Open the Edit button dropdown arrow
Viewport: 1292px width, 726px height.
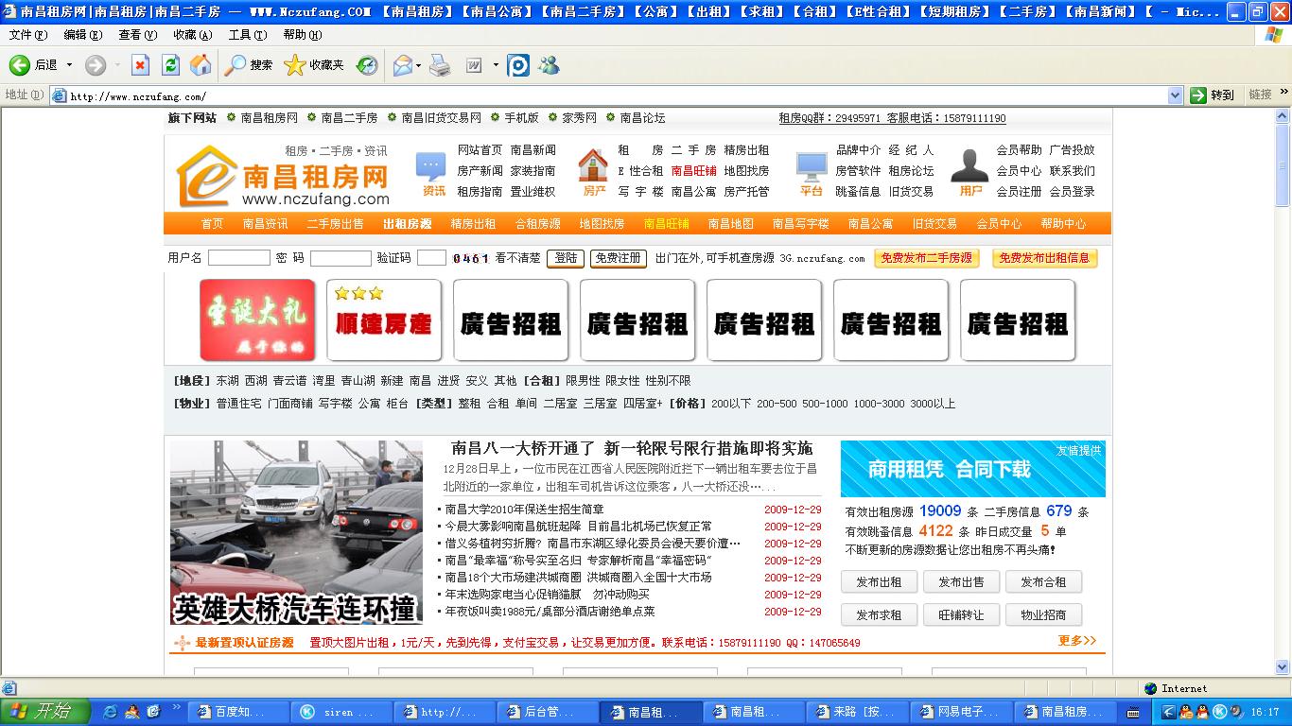click(x=495, y=65)
